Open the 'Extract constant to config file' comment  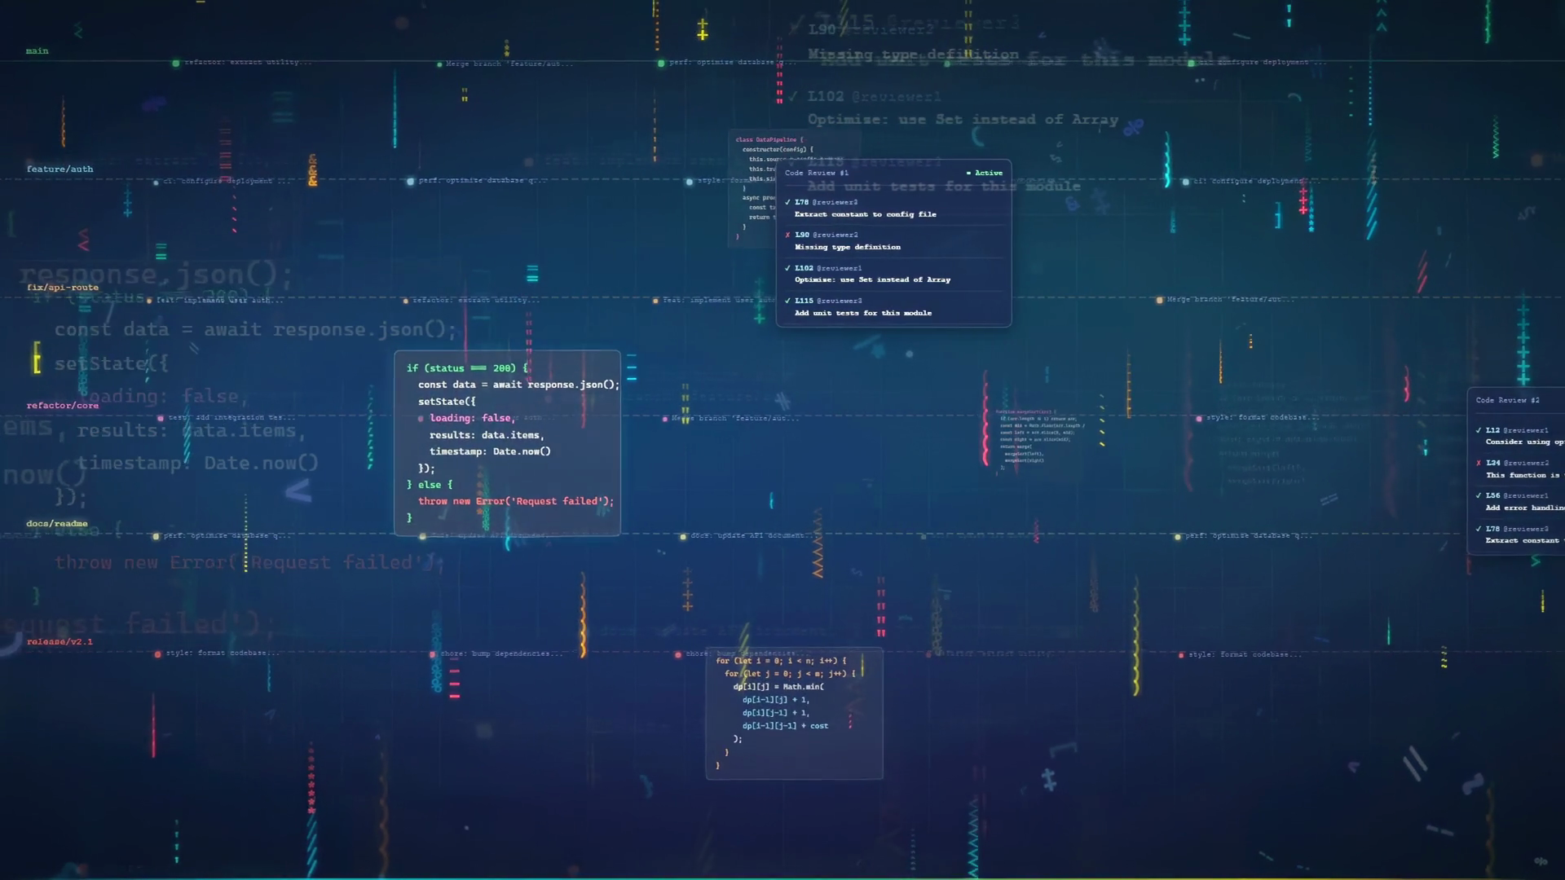(x=866, y=214)
